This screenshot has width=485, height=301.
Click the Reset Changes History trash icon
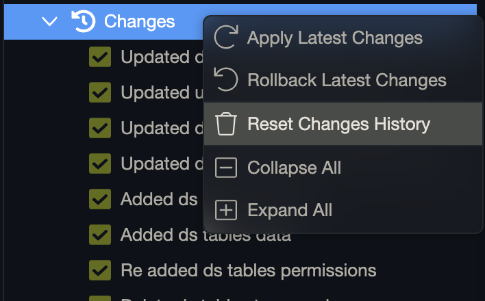[225, 124]
